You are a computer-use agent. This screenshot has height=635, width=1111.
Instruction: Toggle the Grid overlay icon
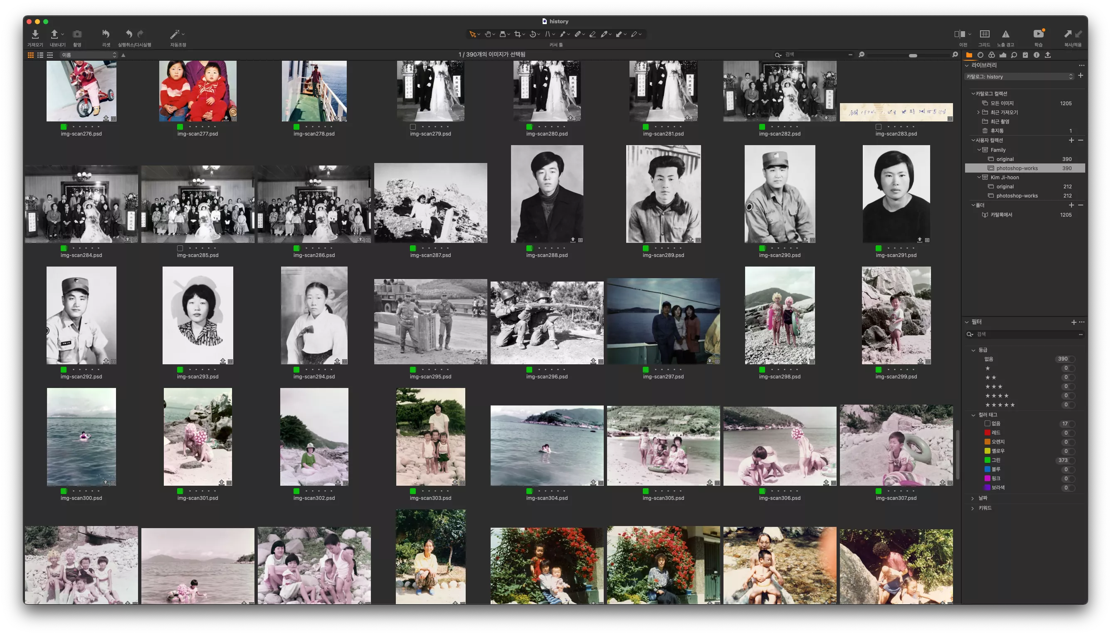[x=984, y=35]
